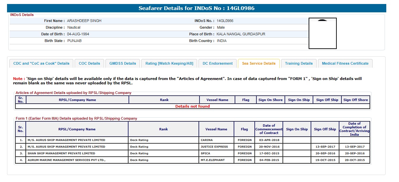
Task: Open the GMDSS Details tab
Action: tap(123, 63)
